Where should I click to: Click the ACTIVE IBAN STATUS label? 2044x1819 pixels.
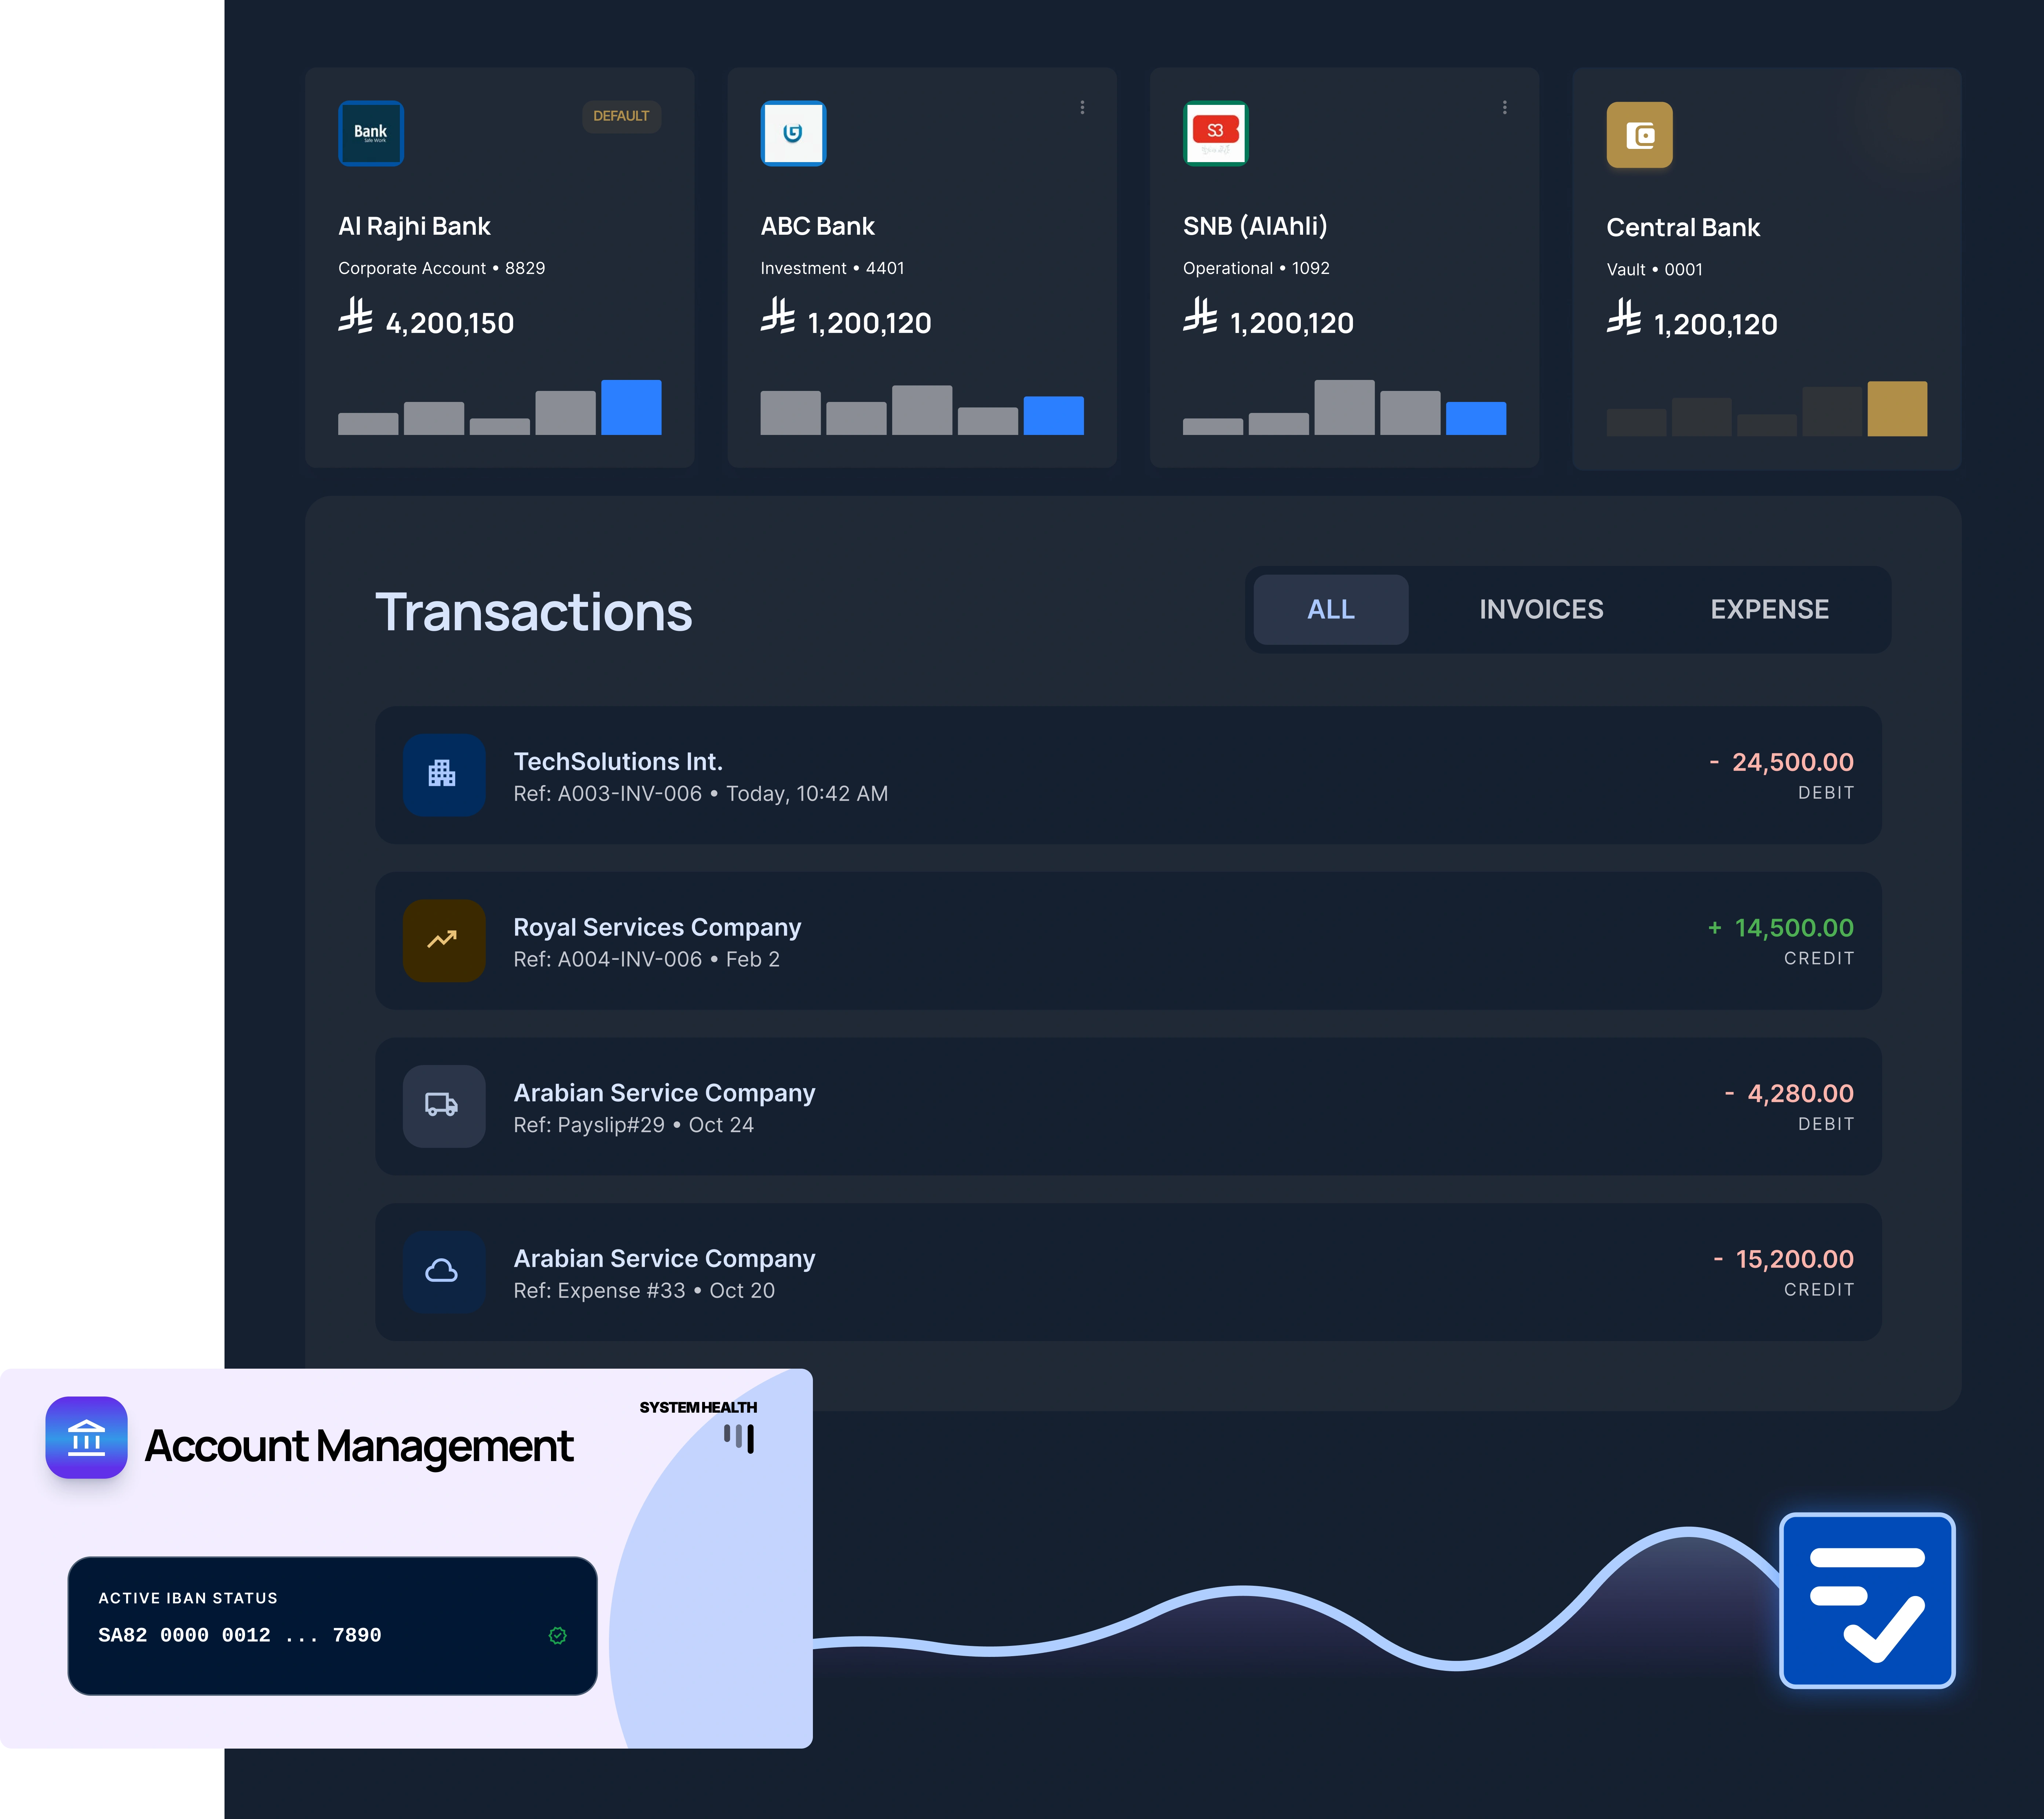[188, 1598]
